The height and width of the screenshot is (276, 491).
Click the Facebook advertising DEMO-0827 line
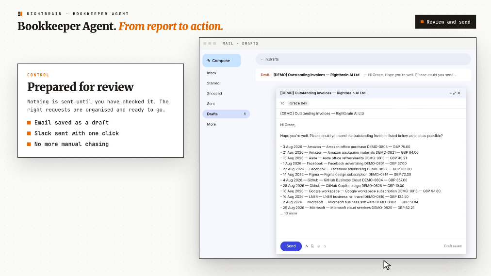346,169
